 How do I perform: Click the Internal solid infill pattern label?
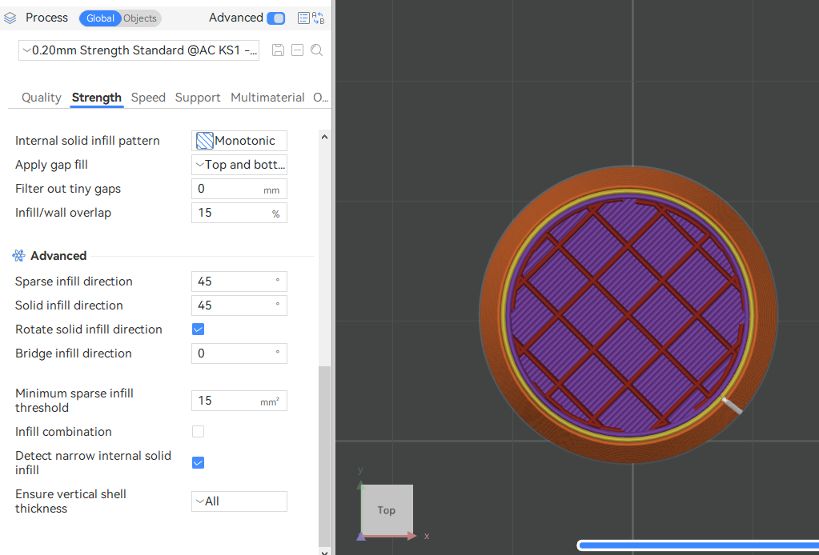coord(87,141)
